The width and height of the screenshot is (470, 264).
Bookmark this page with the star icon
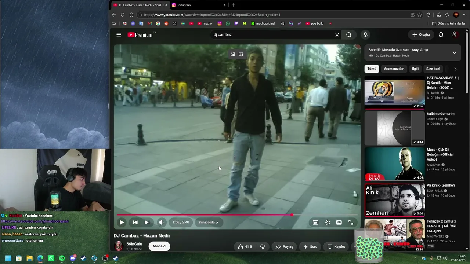click(x=419, y=15)
